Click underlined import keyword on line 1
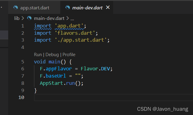193x115 pixels. [x=43, y=26]
